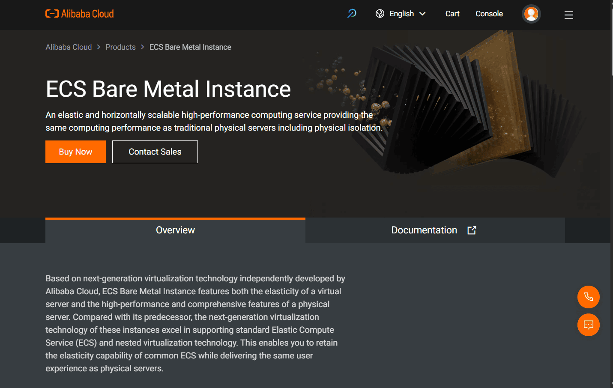Click the Alibaba Cloud logo

click(x=80, y=14)
